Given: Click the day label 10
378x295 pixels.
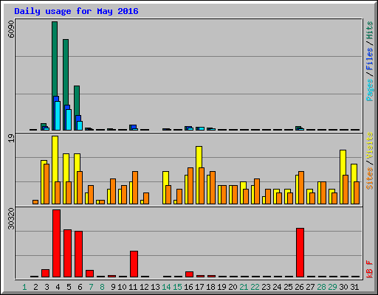Looking at the screenshot, I should (x=122, y=287).
